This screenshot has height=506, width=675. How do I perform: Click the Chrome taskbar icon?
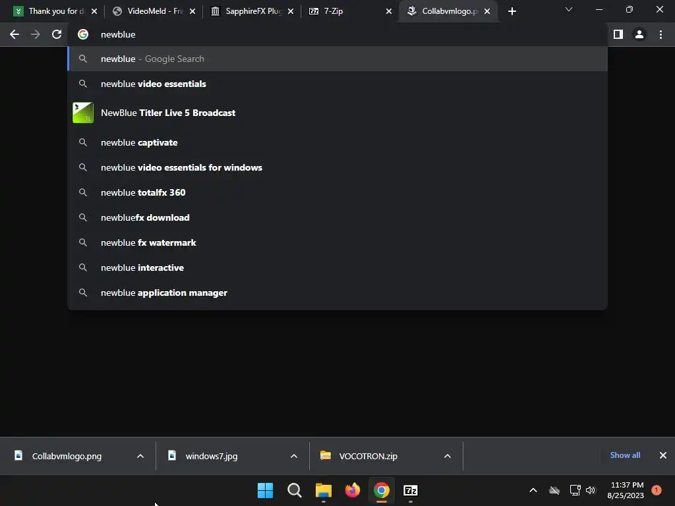382,490
